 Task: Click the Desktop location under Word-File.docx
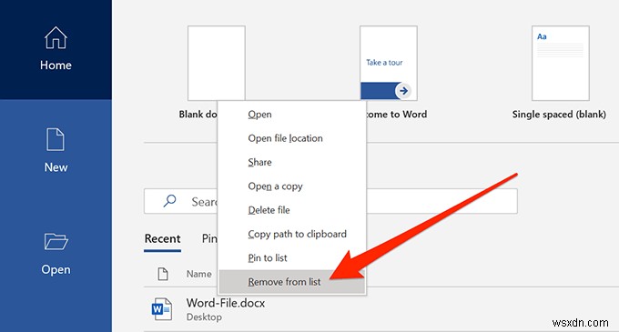tap(204, 317)
